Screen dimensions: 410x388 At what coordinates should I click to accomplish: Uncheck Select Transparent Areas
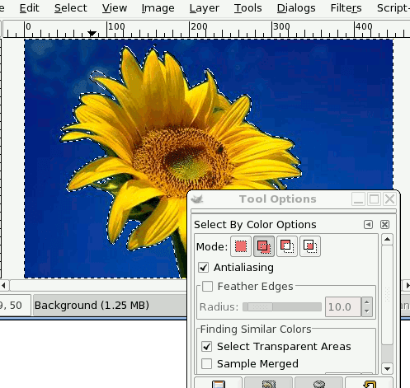pyautogui.click(x=206, y=347)
